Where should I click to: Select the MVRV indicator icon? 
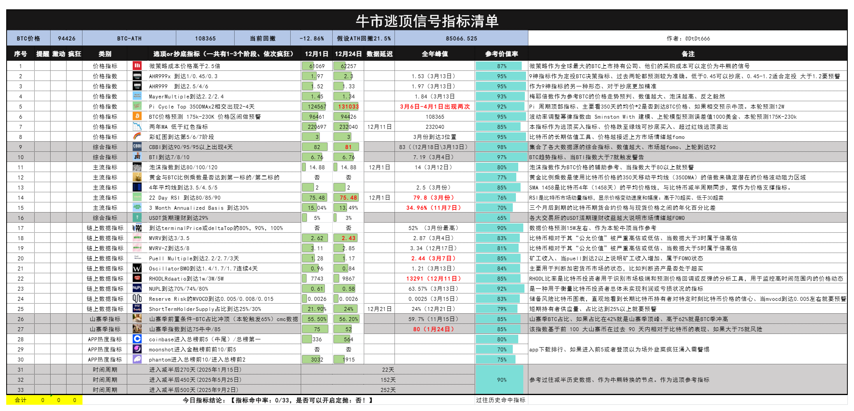tap(137, 238)
